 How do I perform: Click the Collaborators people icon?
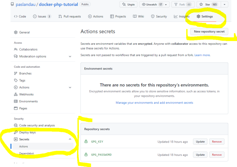16,50
